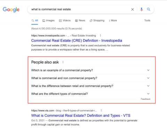This screenshot has height=132, width=167.
Task: Switch to the News tab
Action: tap(80, 20)
